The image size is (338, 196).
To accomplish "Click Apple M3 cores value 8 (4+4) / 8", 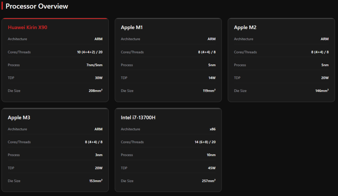I will tap(94, 142).
